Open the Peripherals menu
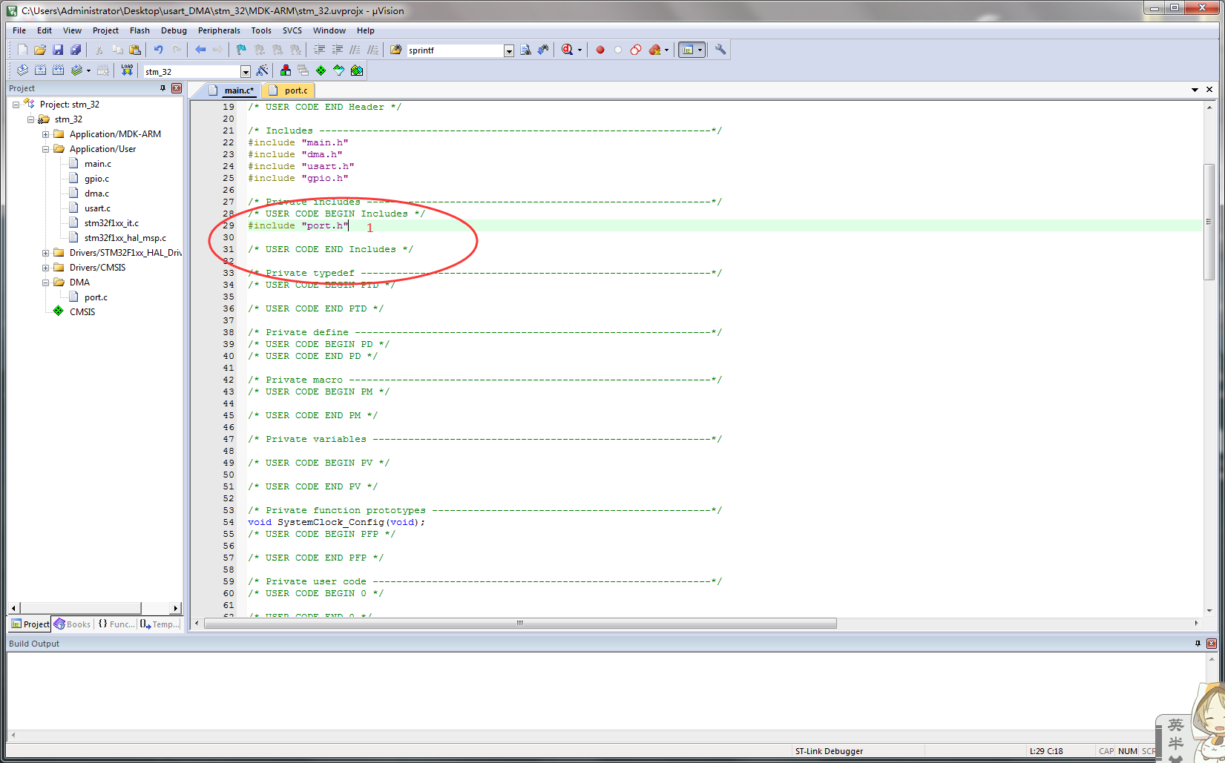 click(219, 30)
